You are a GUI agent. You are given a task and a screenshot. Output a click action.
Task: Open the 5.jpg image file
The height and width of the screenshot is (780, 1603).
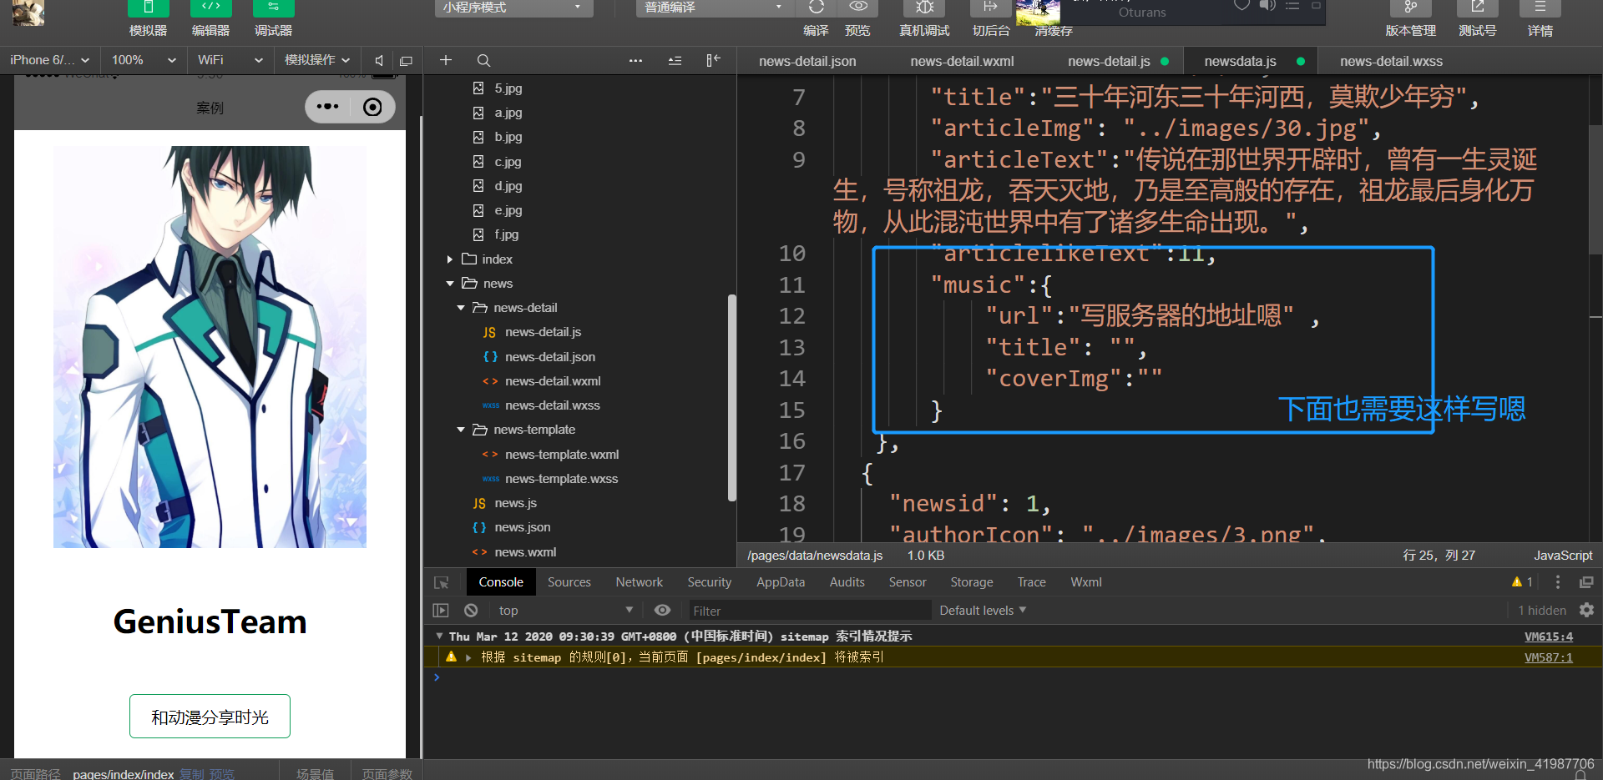[508, 88]
